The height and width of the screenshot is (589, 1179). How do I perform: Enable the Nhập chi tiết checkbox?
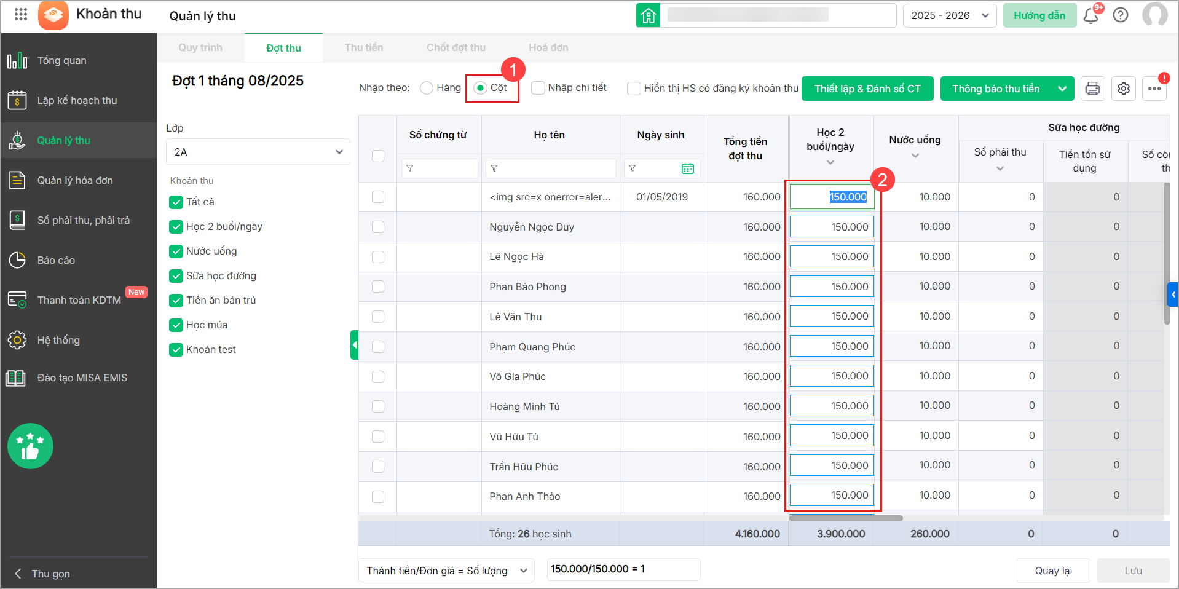coord(538,88)
